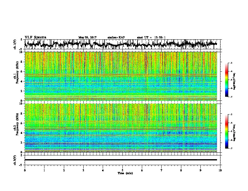The height and width of the screenshot is (191, 248).
Task: Click the ch.2 spectrogram color scale bar
Action: pyautogui.click(x=226, y=131)
